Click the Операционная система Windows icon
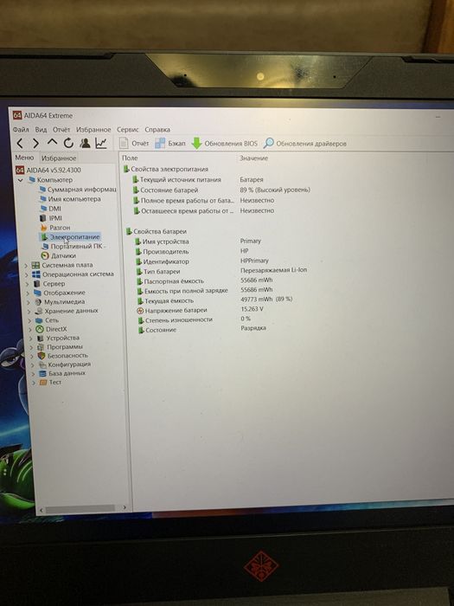The image size is (454, 606). pyautogui.click(x=36, y=274)
